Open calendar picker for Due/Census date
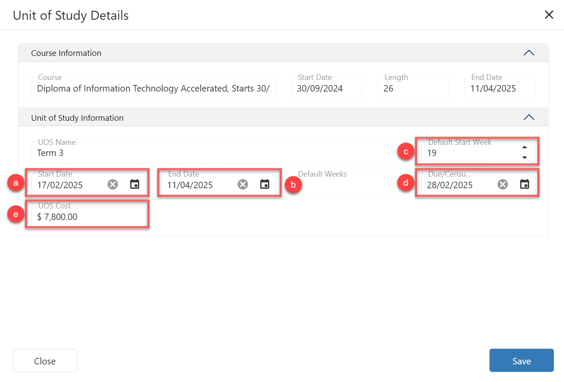This screenshot has width=564, height=382. (524, 184)
